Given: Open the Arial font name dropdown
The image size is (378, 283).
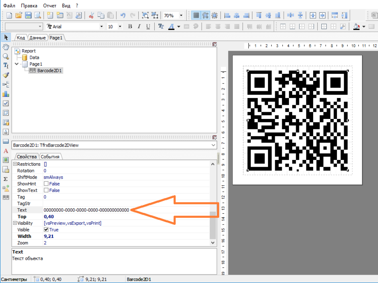Looking at the screenshot, I should click(x=101, y=26).
